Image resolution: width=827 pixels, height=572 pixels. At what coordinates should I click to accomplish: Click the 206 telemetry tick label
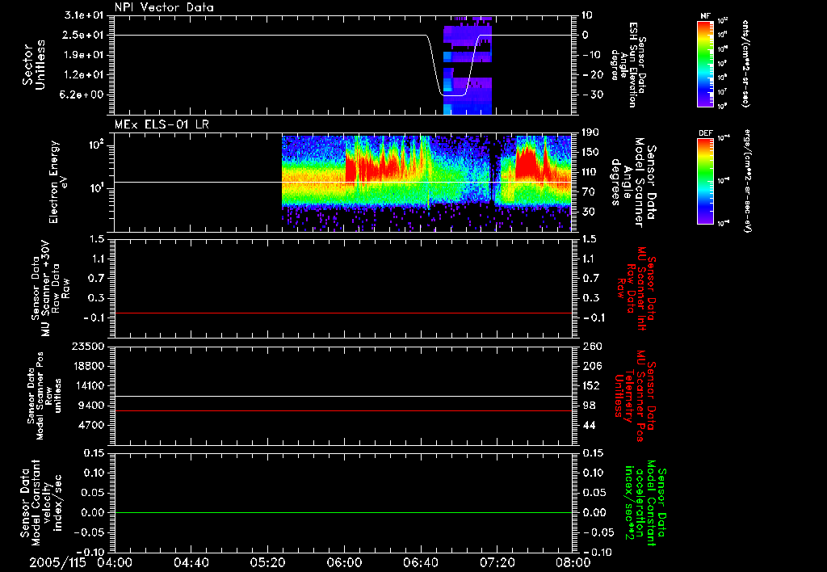pos(592,366)
